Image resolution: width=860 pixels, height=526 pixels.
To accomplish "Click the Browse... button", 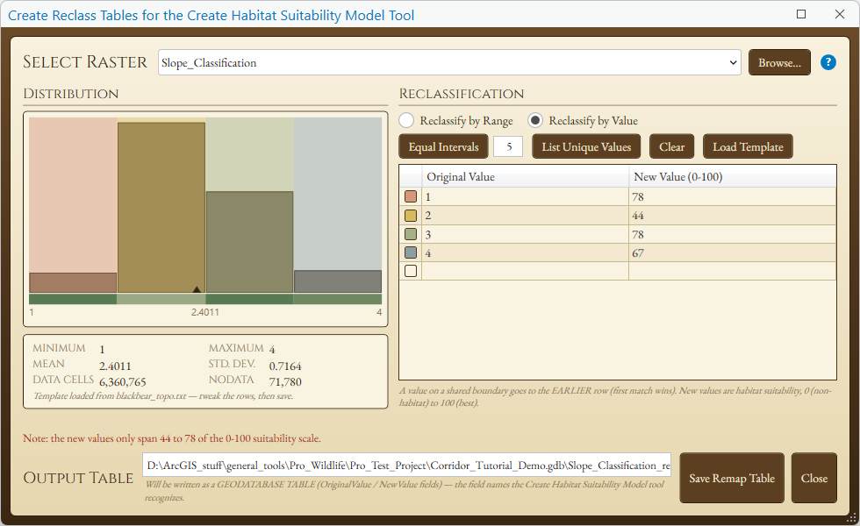I will click(779, 62).
